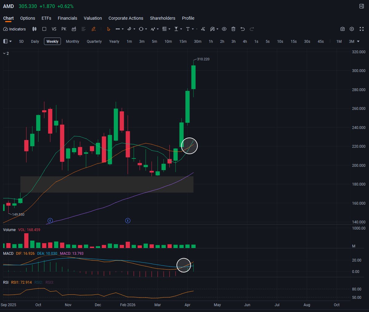Select the 15m timeframe
This screenshot has width=369, height=312.
183,41
